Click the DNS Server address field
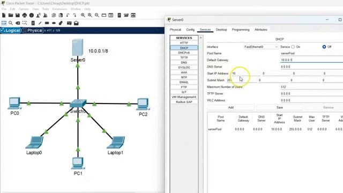 pyautogui.click(x=311, y=66)
